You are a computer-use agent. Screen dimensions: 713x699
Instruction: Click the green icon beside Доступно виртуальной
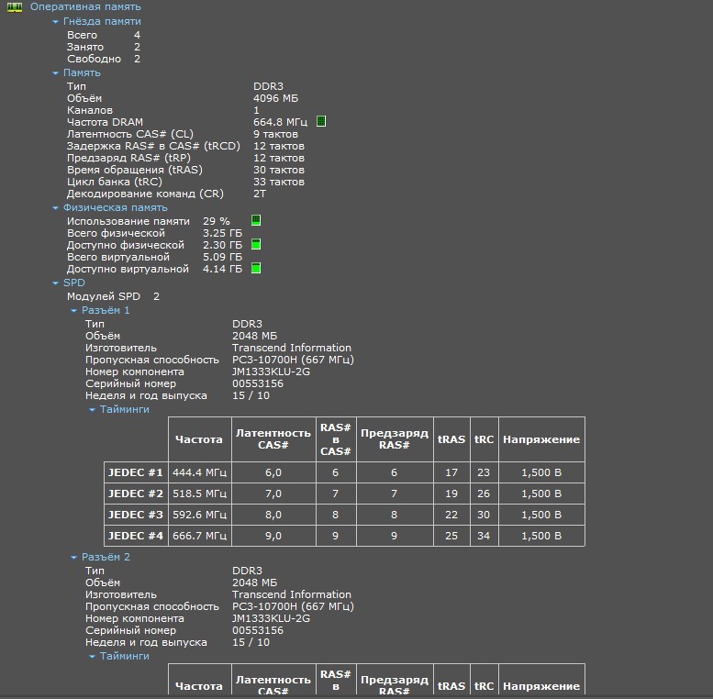coord(256,268)
